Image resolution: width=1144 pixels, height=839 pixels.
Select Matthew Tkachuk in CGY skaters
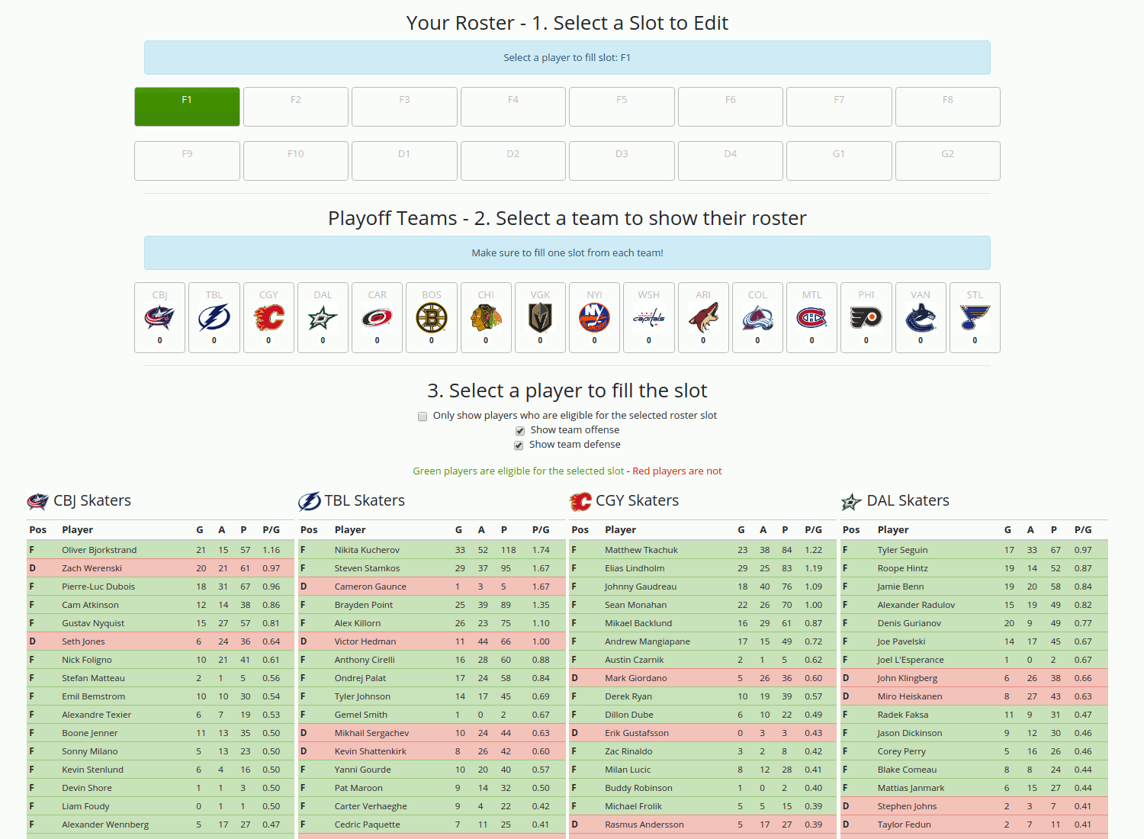click(641, 550)
